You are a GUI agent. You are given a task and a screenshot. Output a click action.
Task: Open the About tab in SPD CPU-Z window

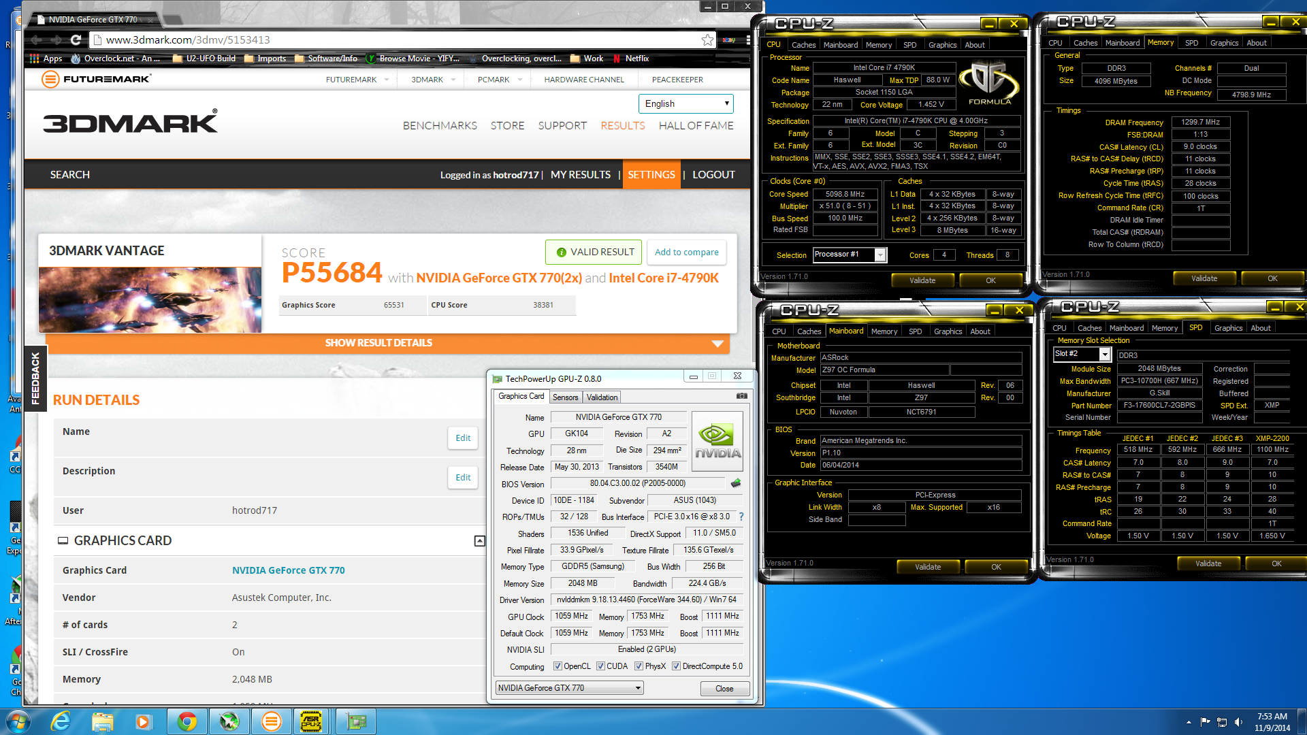click(x=1261, y=328)
